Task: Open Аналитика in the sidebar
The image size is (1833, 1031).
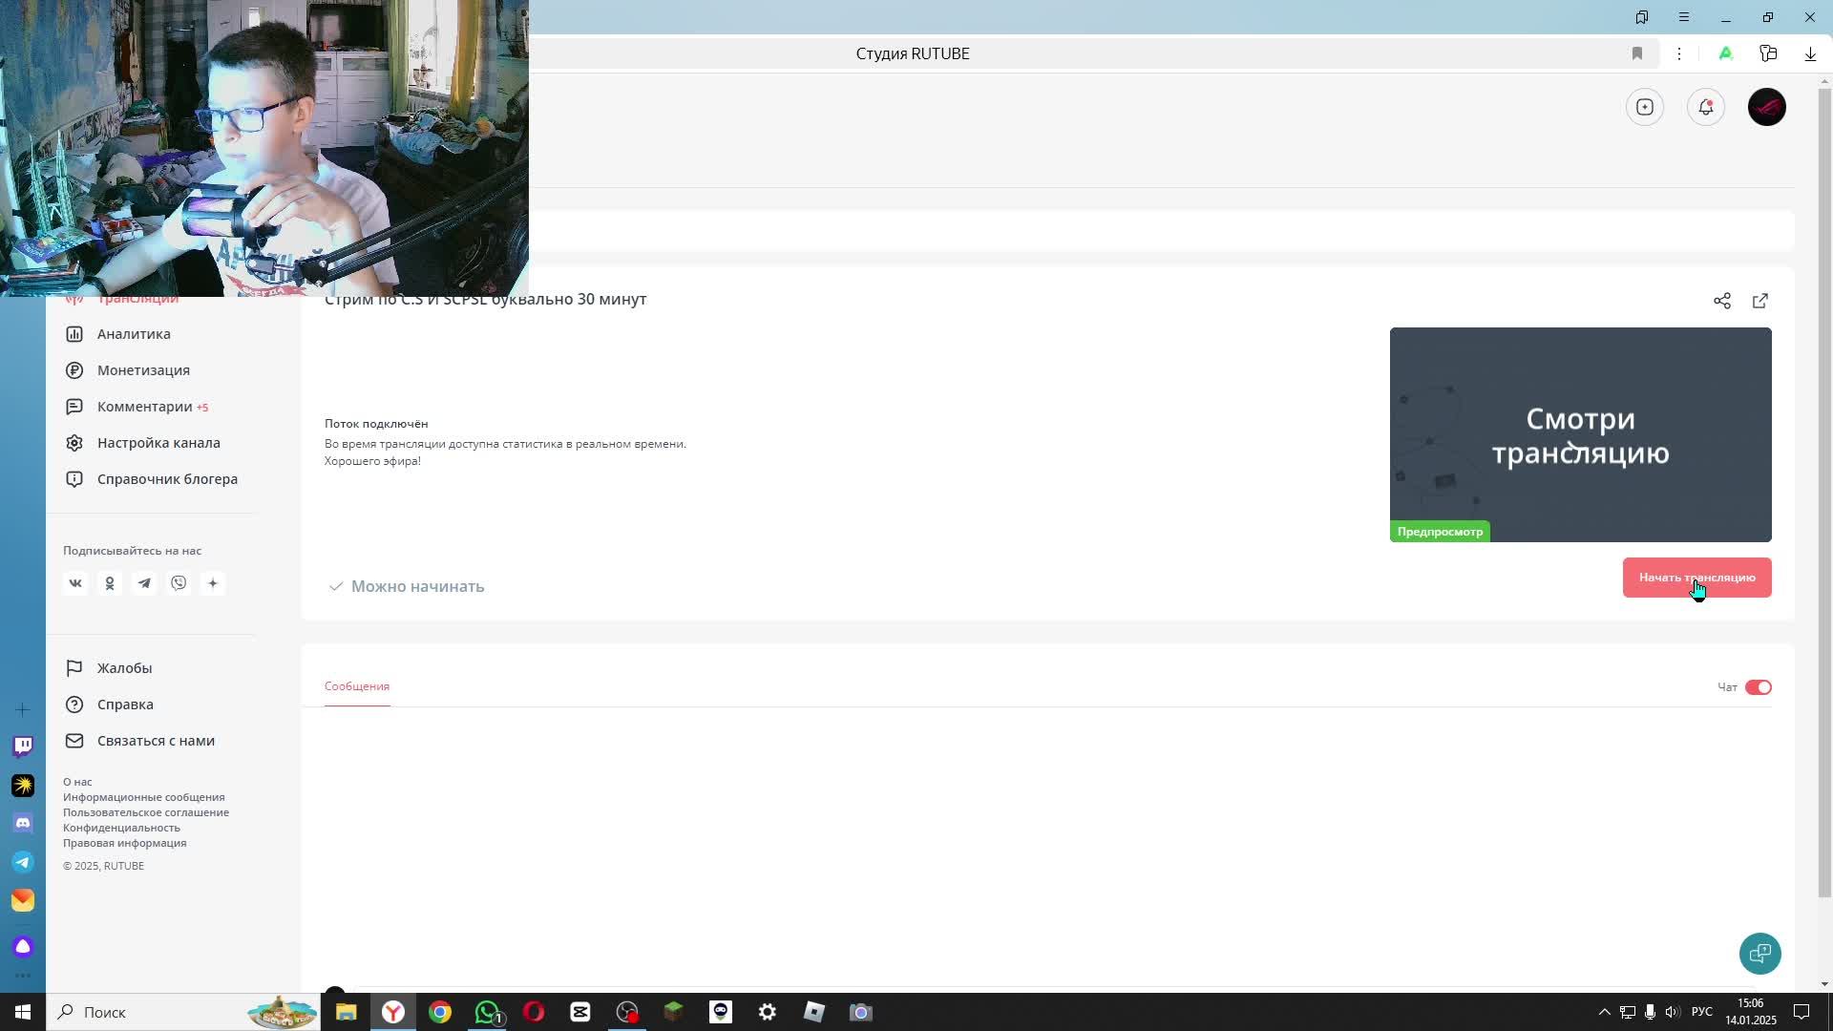Action: [134, 334]
